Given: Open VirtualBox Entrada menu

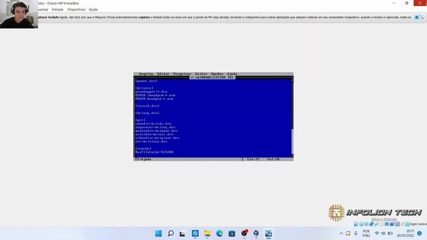Looking at the screenshot, I should point(57,9).
